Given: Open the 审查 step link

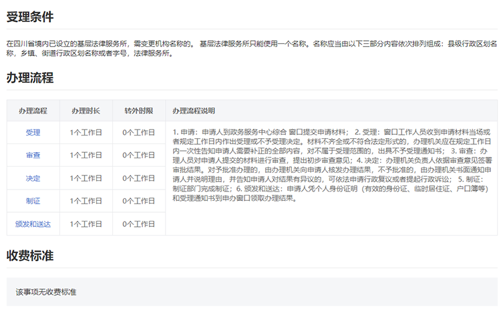Looking at the screenshot, I should (33, 155).
